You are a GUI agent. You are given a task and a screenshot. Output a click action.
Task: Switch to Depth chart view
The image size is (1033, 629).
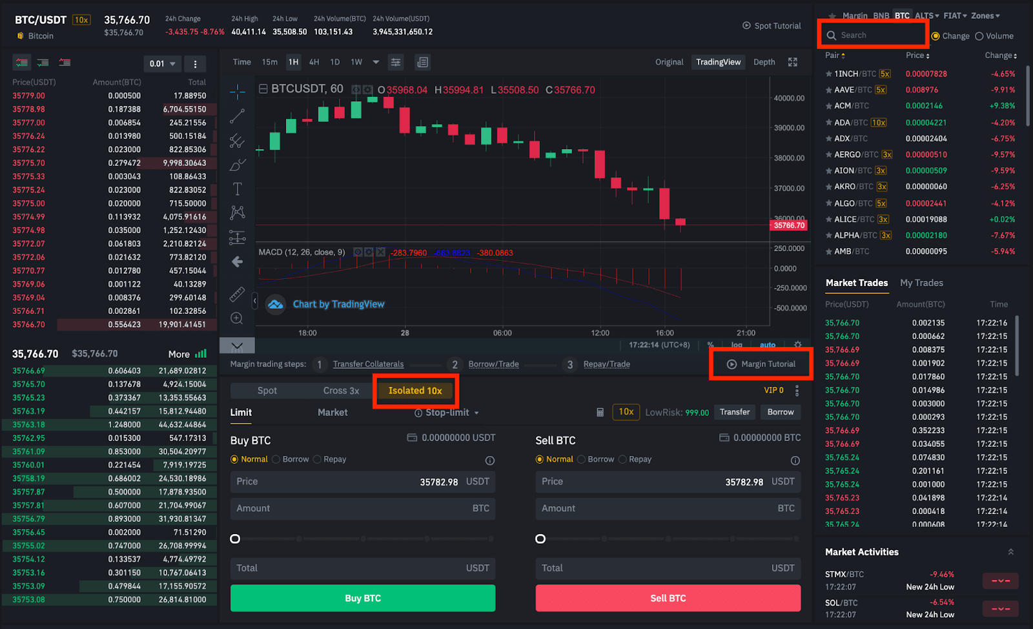tap(764, 62)
